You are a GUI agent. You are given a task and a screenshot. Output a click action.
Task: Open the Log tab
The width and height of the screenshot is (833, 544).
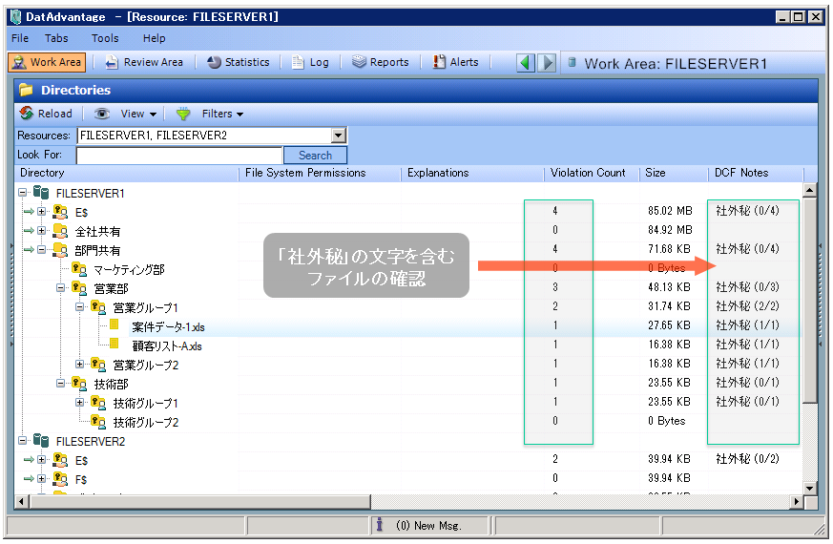click(x=311, y=62)
